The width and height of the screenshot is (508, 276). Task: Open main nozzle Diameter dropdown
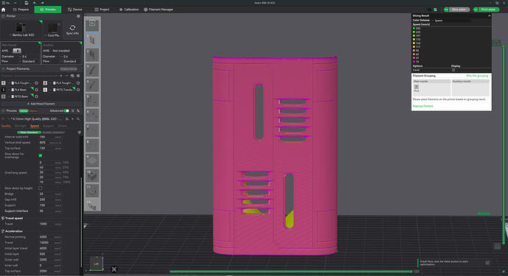click(29, 57)
